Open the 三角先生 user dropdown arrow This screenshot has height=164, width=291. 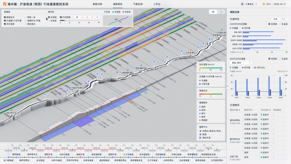coord(256,4)
